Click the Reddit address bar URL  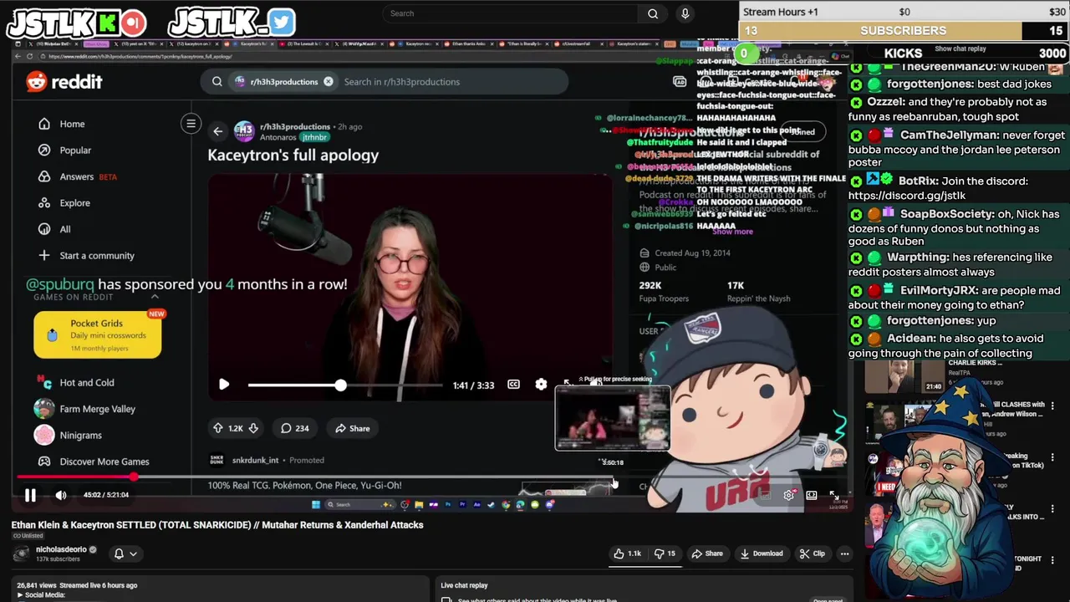[x=140, y=57]
